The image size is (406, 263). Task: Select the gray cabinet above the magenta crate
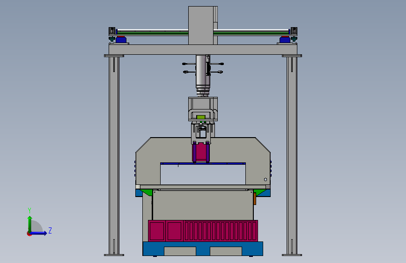pyautogui.click(x=203, y=205)
